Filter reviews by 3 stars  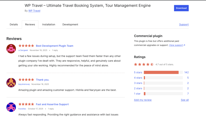click(138, 83)
